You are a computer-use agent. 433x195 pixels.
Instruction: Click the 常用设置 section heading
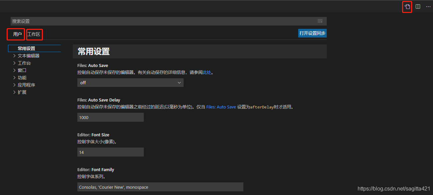click(94, 51)
